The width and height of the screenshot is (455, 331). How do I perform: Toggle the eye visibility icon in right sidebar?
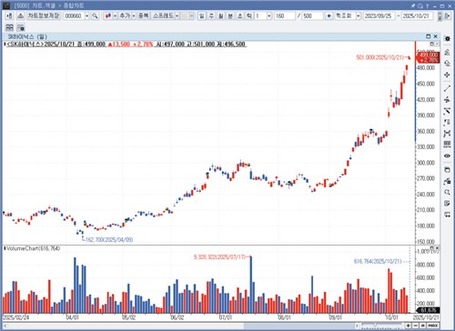447,155
